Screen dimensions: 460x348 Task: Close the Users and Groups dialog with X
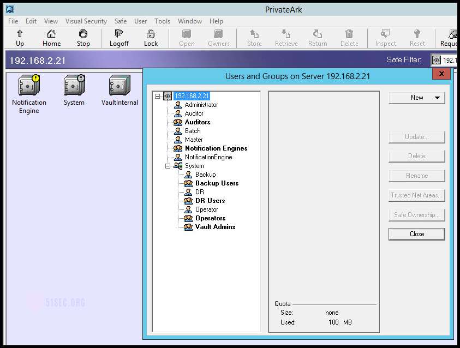(x=441, y=74)
